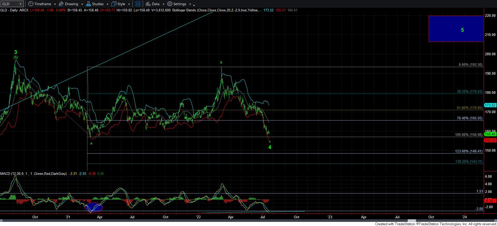The height and width of the screenshot is (226, 497).
Task: Open the Studies menu
Action: point(97,4)
